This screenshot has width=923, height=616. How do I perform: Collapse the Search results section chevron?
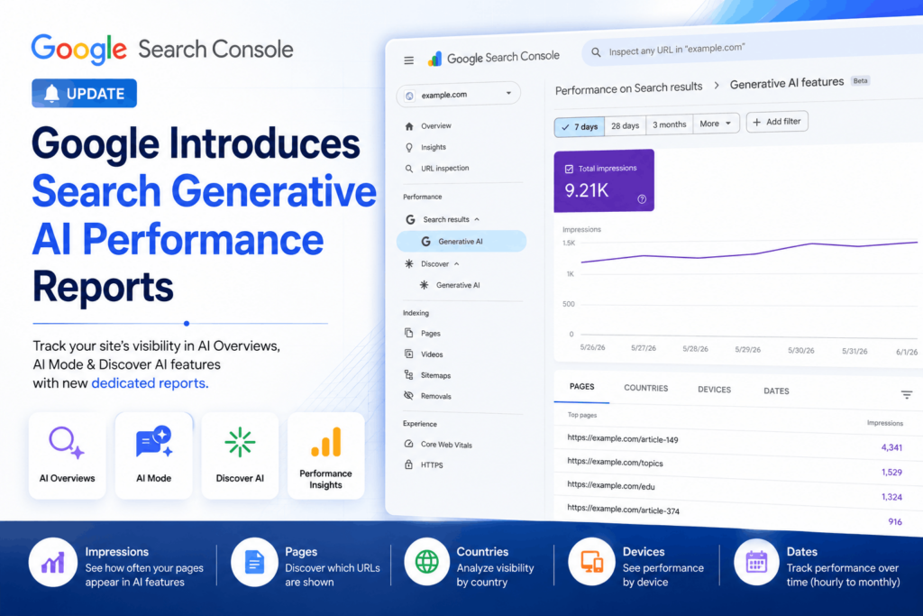pos(477,219)
